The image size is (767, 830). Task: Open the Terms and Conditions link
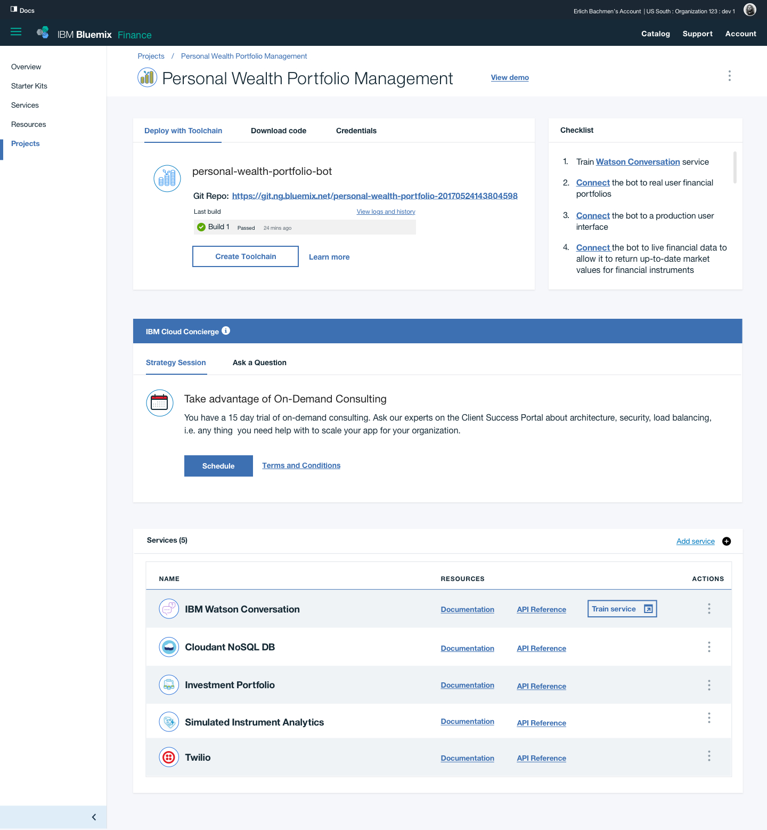click(x=301, y=465)
